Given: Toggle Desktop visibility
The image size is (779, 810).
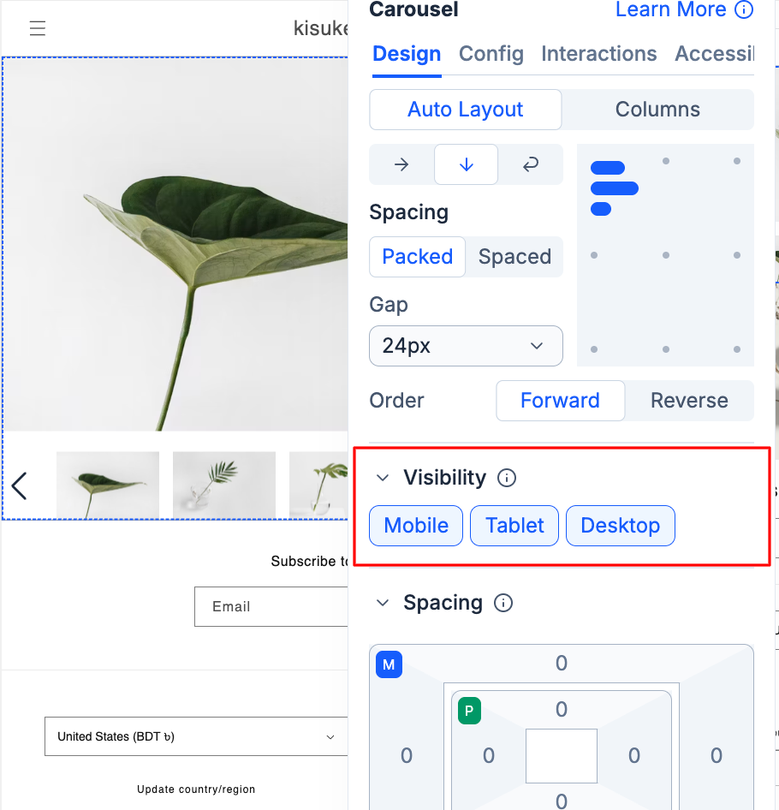Looking at the screenshot, I should coord(620,526).
